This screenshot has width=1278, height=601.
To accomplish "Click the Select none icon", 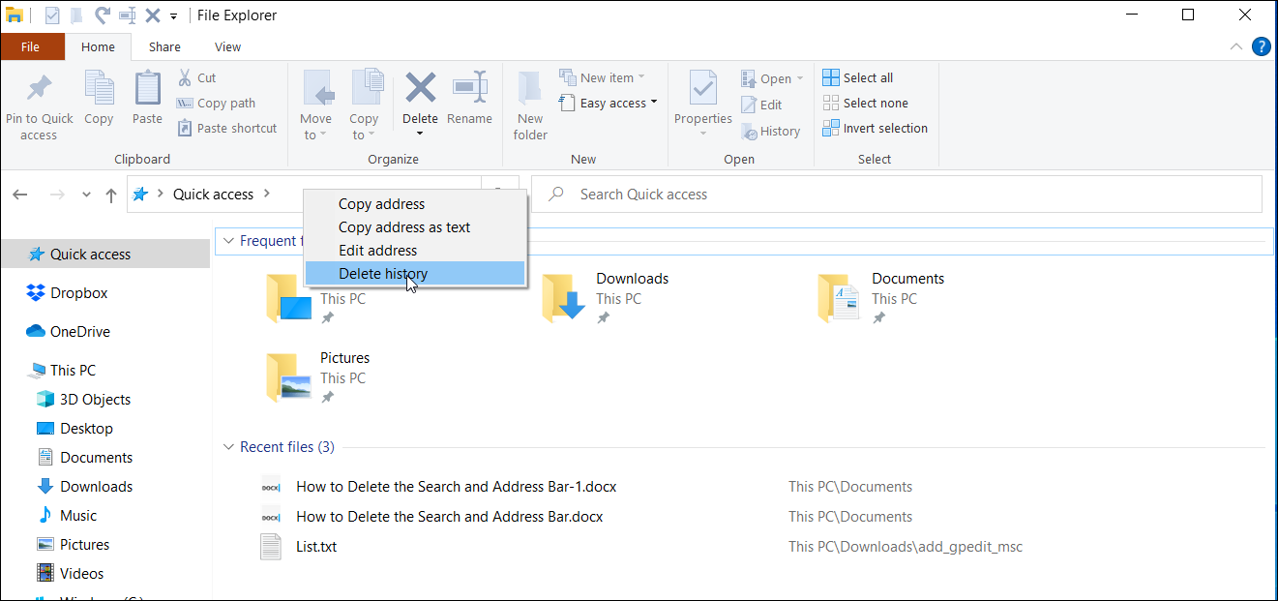I will pos(831,103).
